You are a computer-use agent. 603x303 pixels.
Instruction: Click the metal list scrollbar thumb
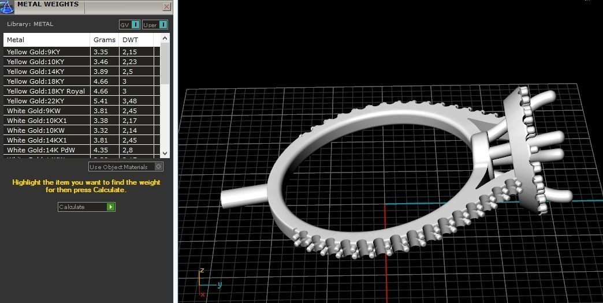pos(165,63)
